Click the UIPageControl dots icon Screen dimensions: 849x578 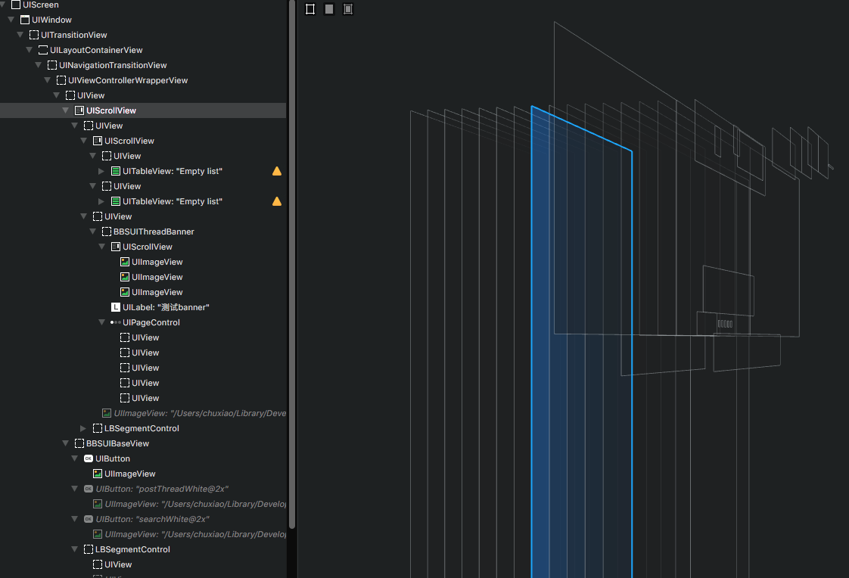[115, 322]
